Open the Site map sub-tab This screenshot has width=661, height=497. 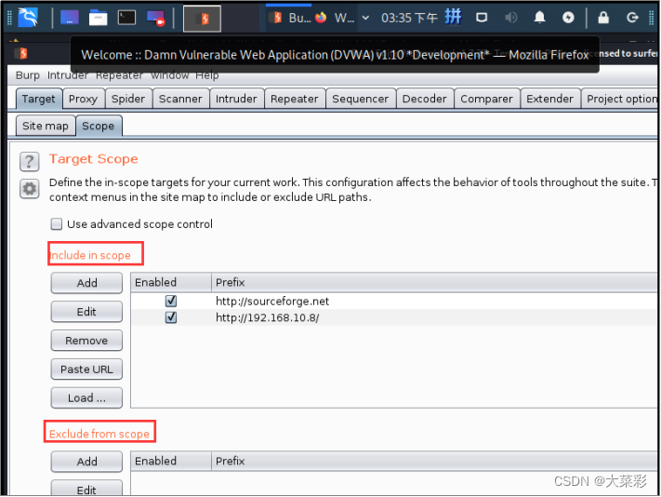click(46, 126)
